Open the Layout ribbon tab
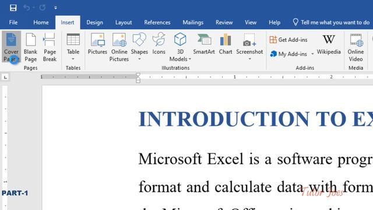373x210 pixels. click(124, 22)
